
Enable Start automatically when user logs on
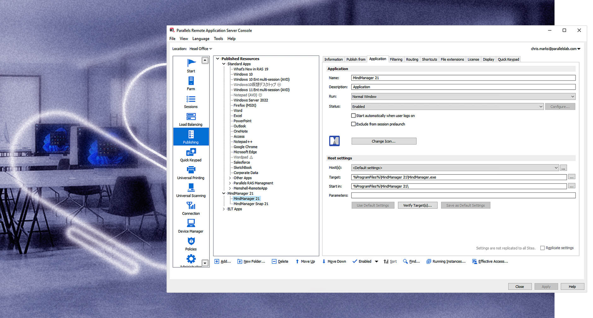click(354, 115)
